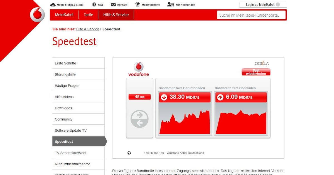Click the Bandbreite fürs Herunterladen label

(182, 88)
